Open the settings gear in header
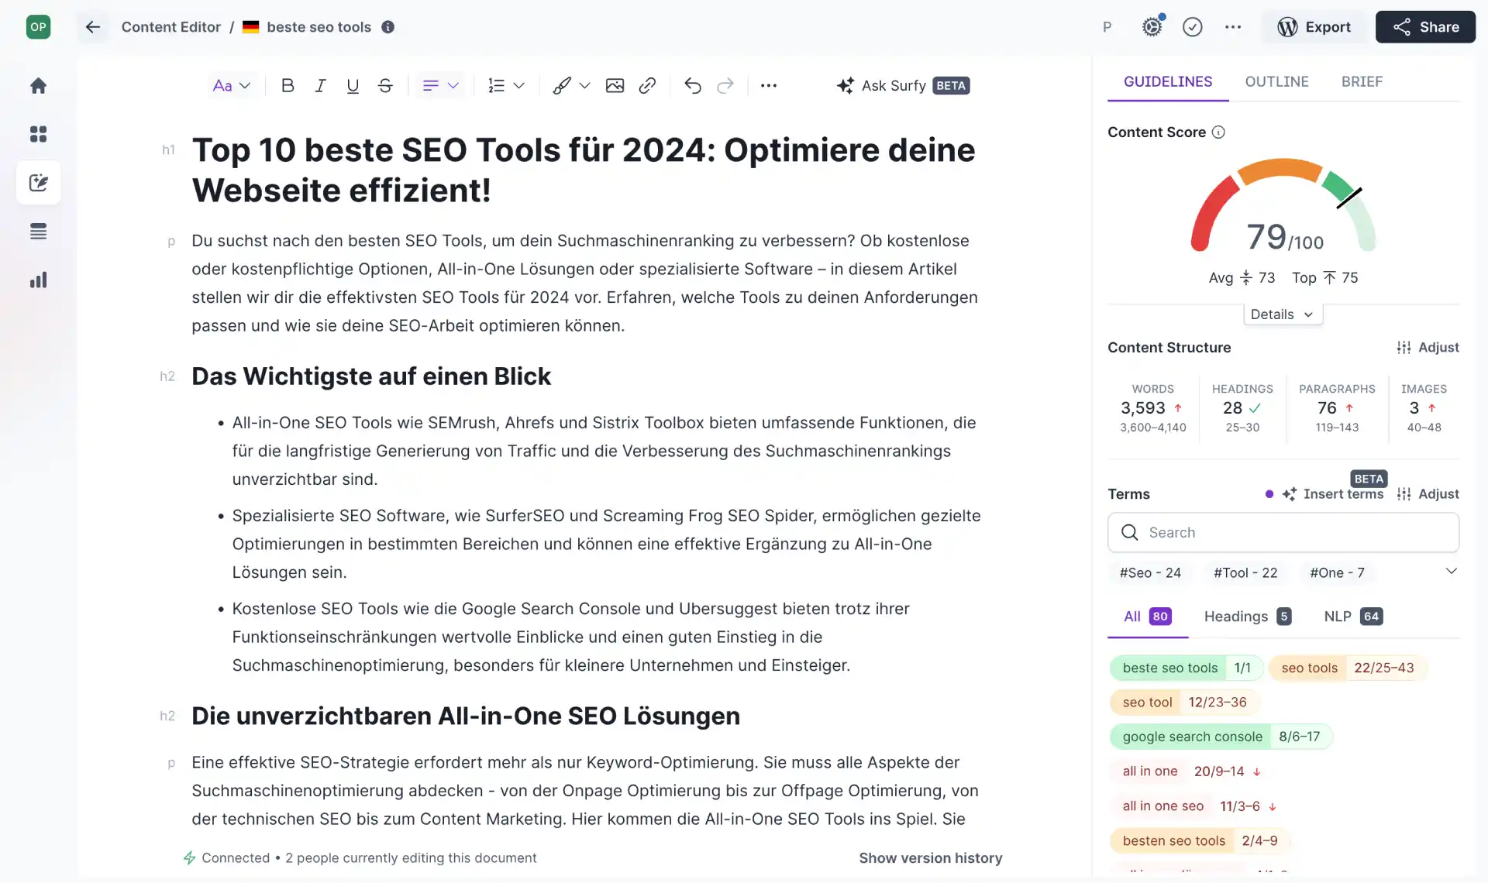 coord(1152,27)
